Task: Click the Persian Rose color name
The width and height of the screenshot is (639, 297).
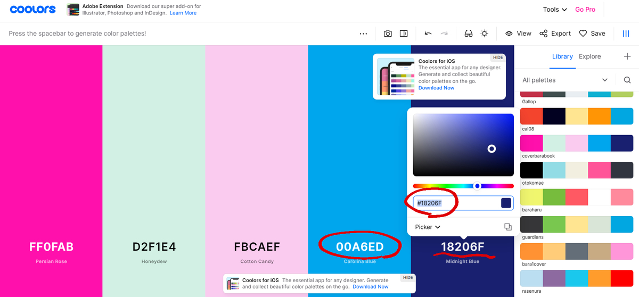Action: coord(51,261)
